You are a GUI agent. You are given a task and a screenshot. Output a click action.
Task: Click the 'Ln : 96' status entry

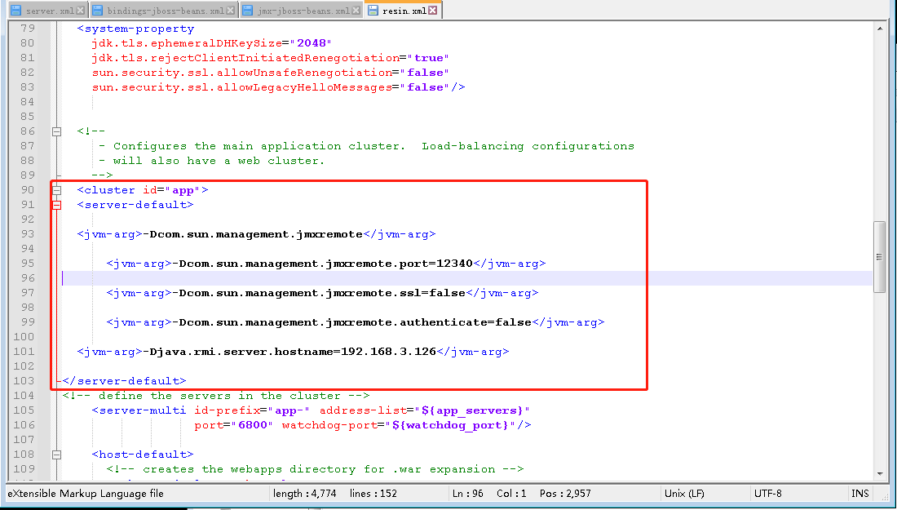click(x=467, y=494)
